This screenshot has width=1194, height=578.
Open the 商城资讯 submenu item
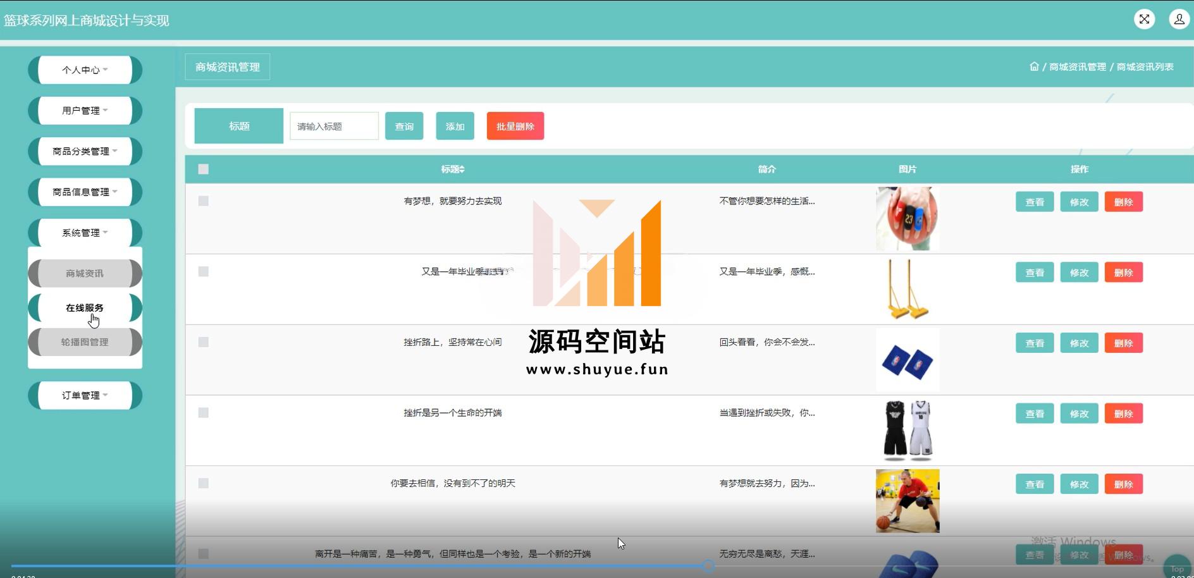click(85, 273)
